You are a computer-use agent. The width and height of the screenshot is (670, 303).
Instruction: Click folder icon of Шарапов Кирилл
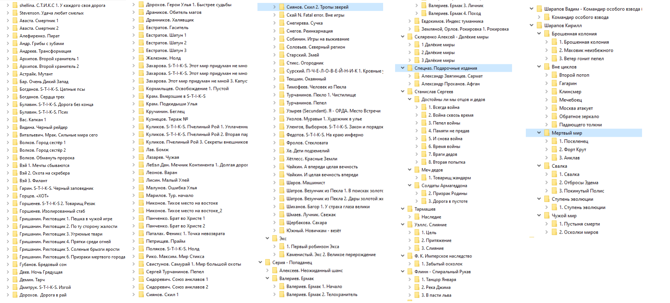coord(540,25)
